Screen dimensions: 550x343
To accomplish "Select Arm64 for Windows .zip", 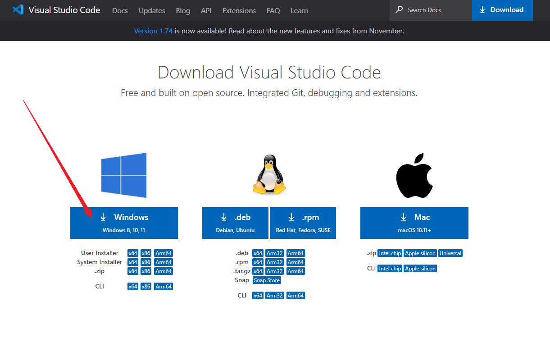I will click(x=164, y=271).
